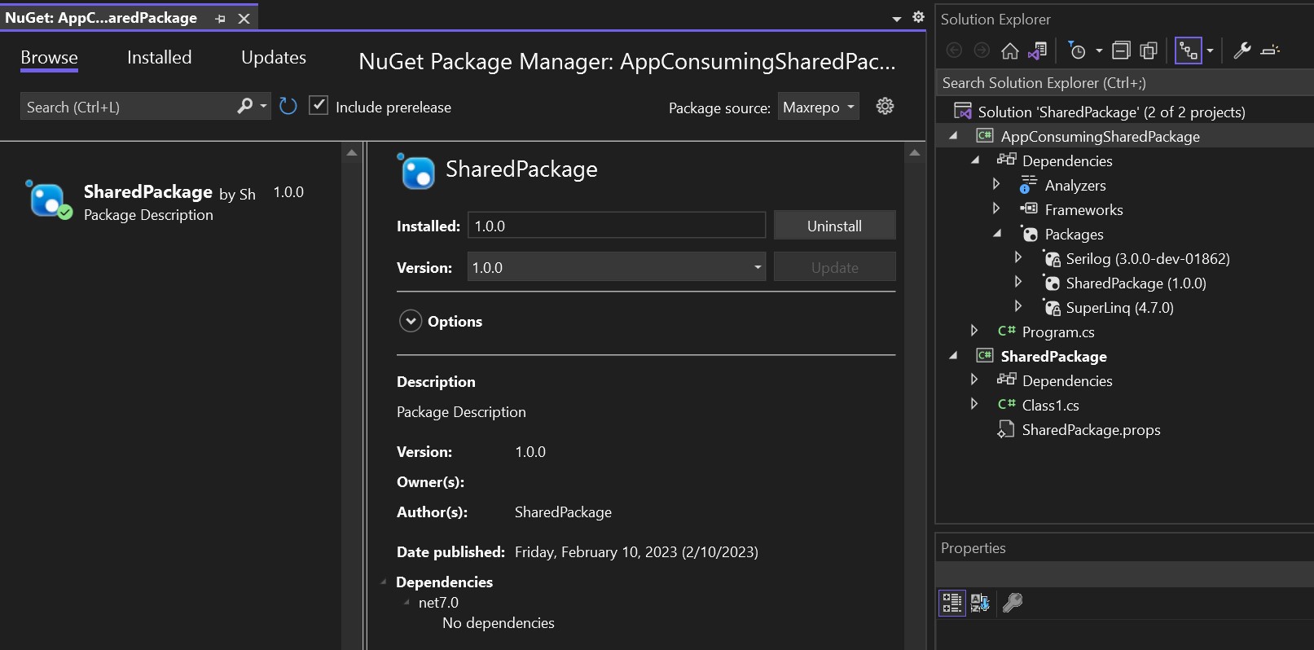The width and height of the screenshot is (1314, 650).
Task: Switch to Browse tab
Action: click(x=49, y=58)
